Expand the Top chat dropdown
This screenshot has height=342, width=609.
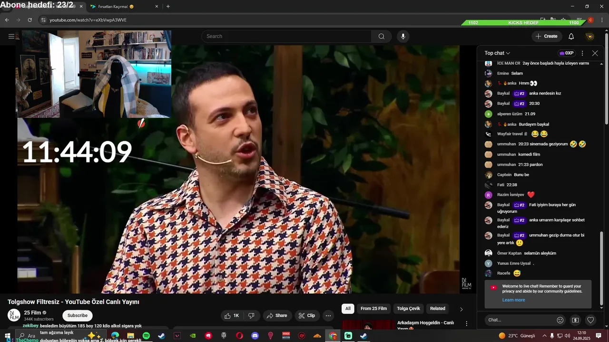[497, 53]
